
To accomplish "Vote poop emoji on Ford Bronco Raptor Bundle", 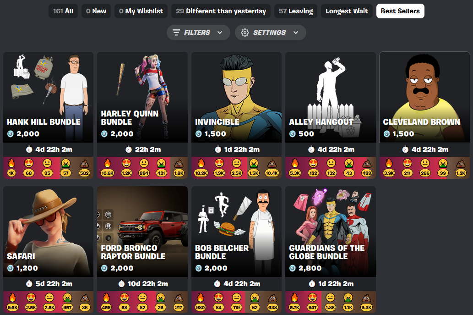I will pos(179,298).
